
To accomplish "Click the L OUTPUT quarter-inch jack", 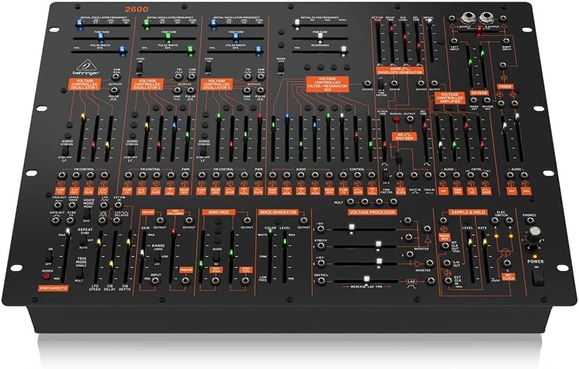I will coord(469,18).
